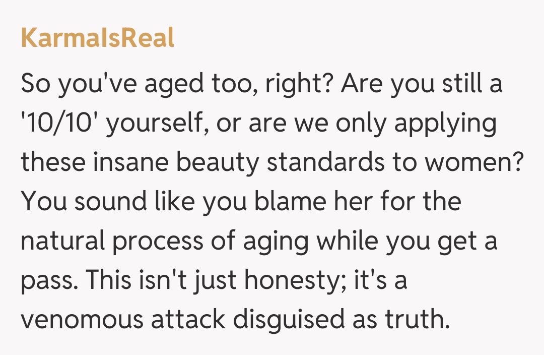This screenshot has width=544, height=355.
Task: Open KarmaIsReal's user profile
Action: point(97,39)
